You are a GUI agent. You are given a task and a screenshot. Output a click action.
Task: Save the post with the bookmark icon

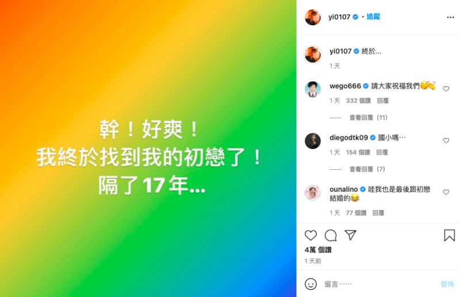(x=449, y=235)
